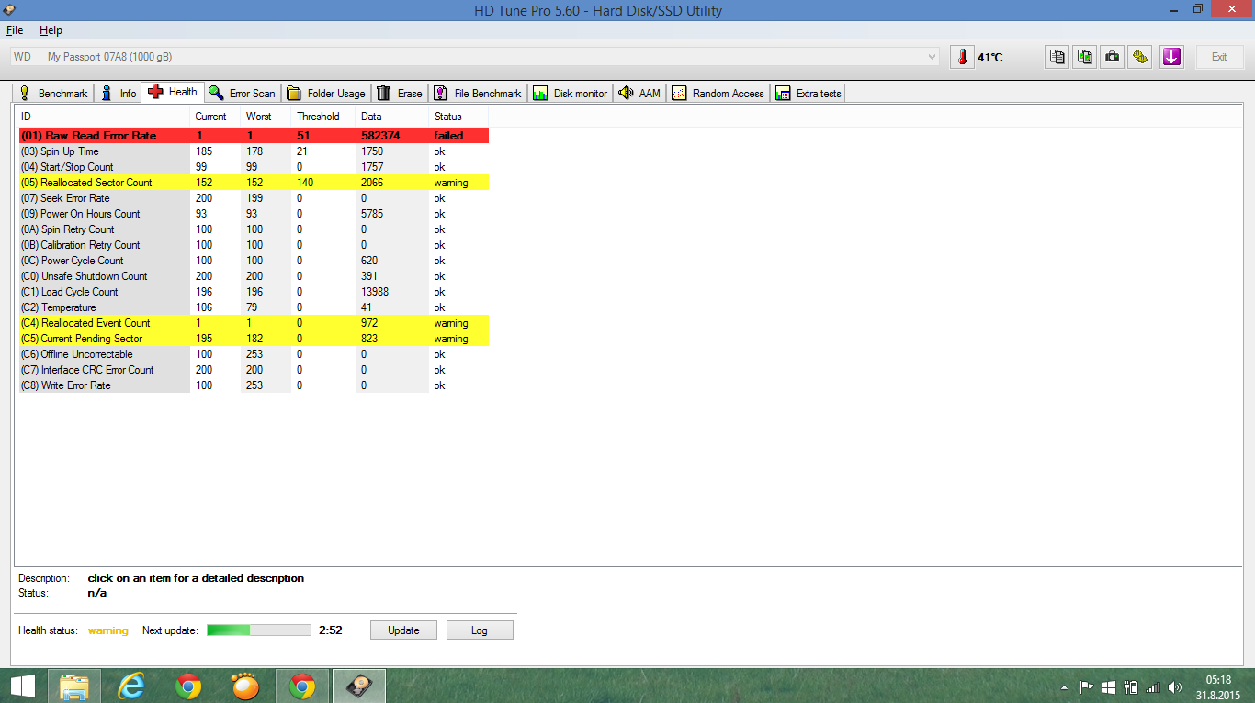Click the Data column header
Image resolution: width=1255 pixels, height=703 pixels.
tap(392, 117)
